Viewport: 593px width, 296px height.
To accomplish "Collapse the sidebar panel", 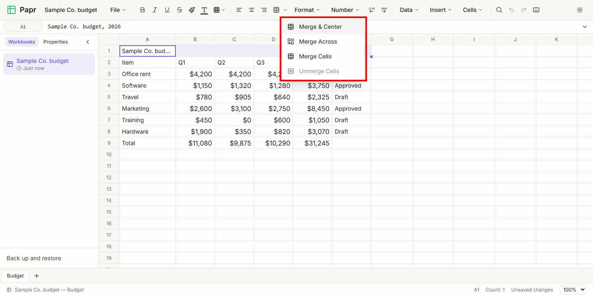I will coord(88,42).
